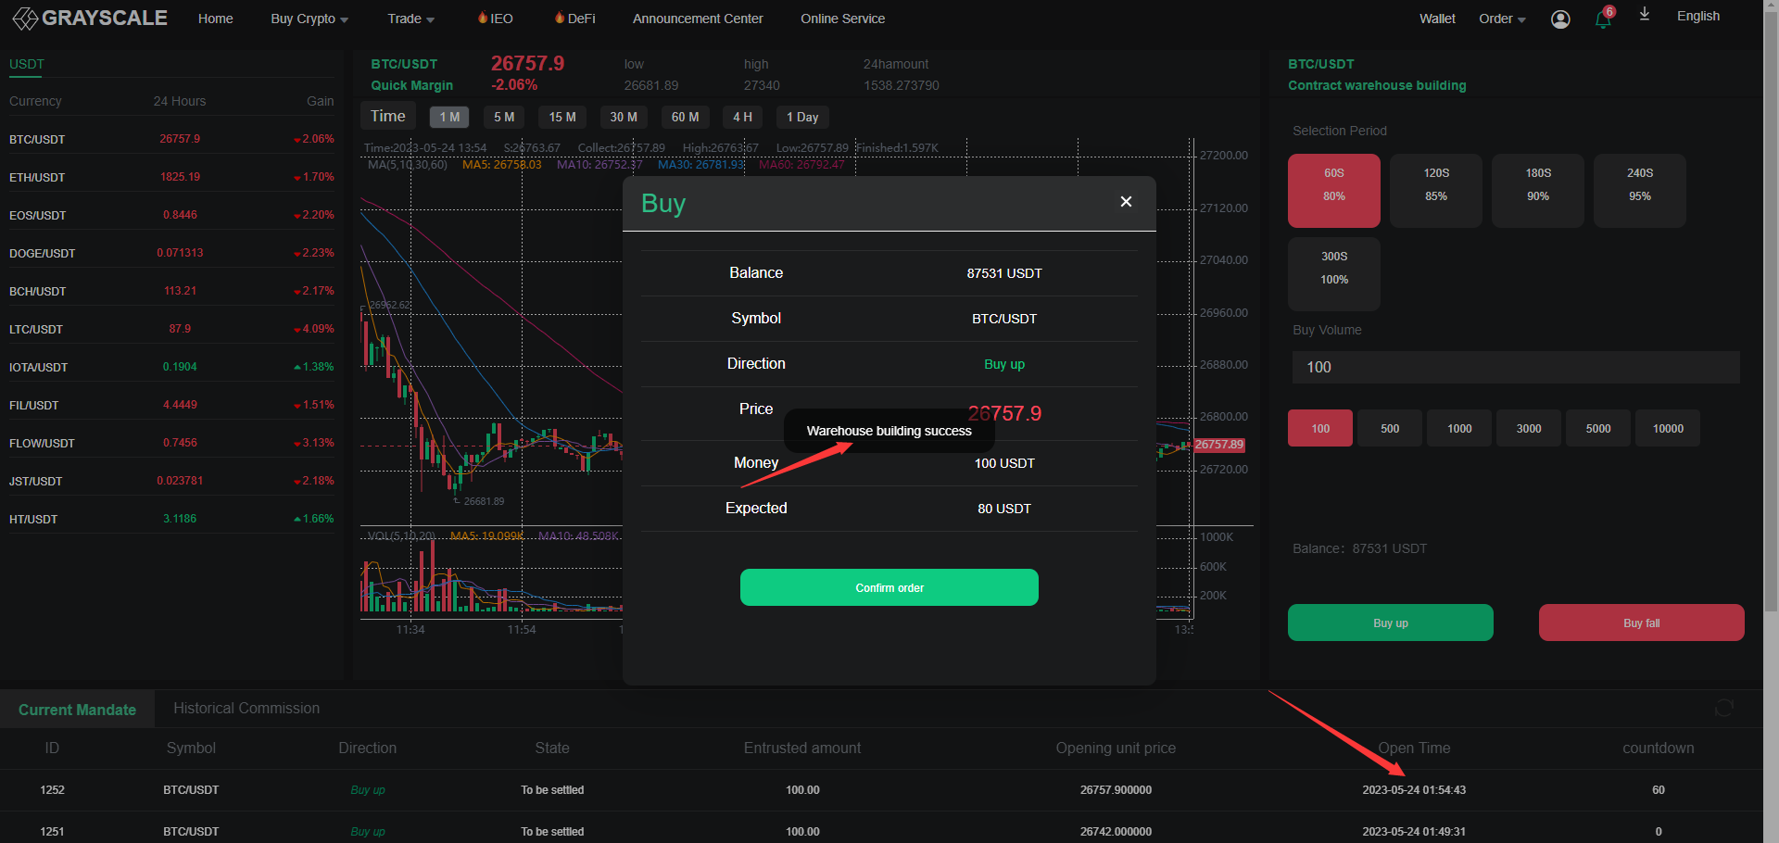Select HT/USDT in the currency list
The width and height of the screenshot is (1779, 843).
(x=171, y=519)
